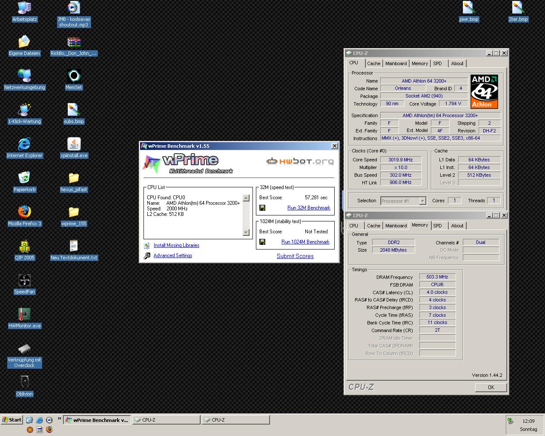Screen dimensions: 545x436
Task: Open the Windows Start menu
Action: (x=11, y=420)
